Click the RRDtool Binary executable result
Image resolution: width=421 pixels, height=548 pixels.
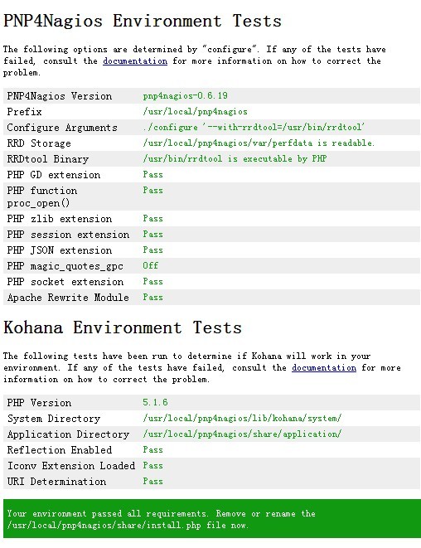point(235,158)
